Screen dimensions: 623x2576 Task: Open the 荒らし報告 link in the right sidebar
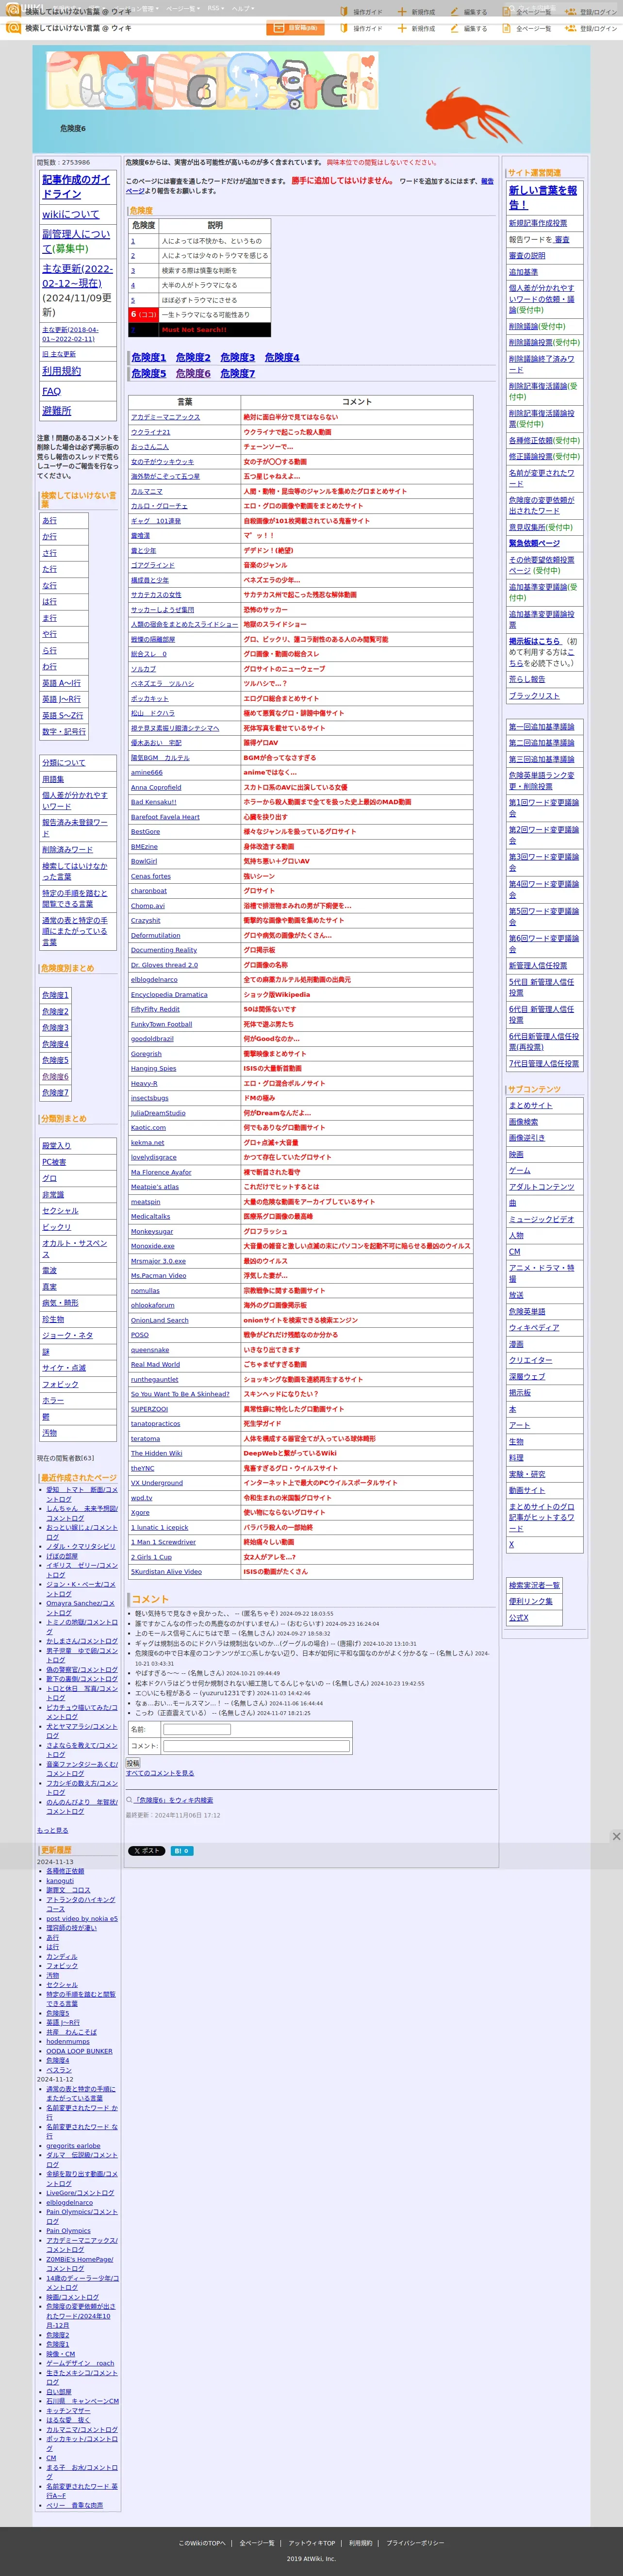pos(527,679)
